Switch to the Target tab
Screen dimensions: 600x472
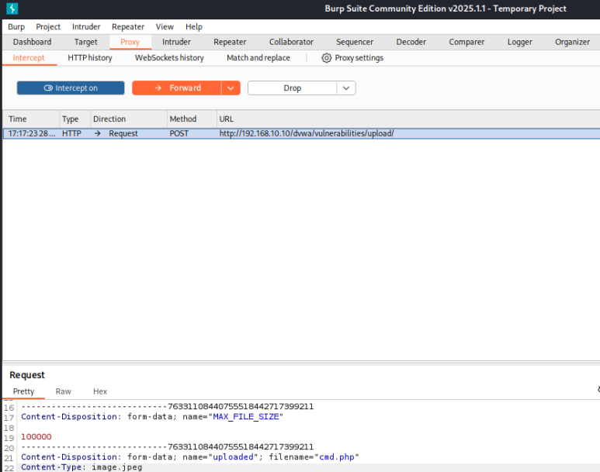point(85,42)
